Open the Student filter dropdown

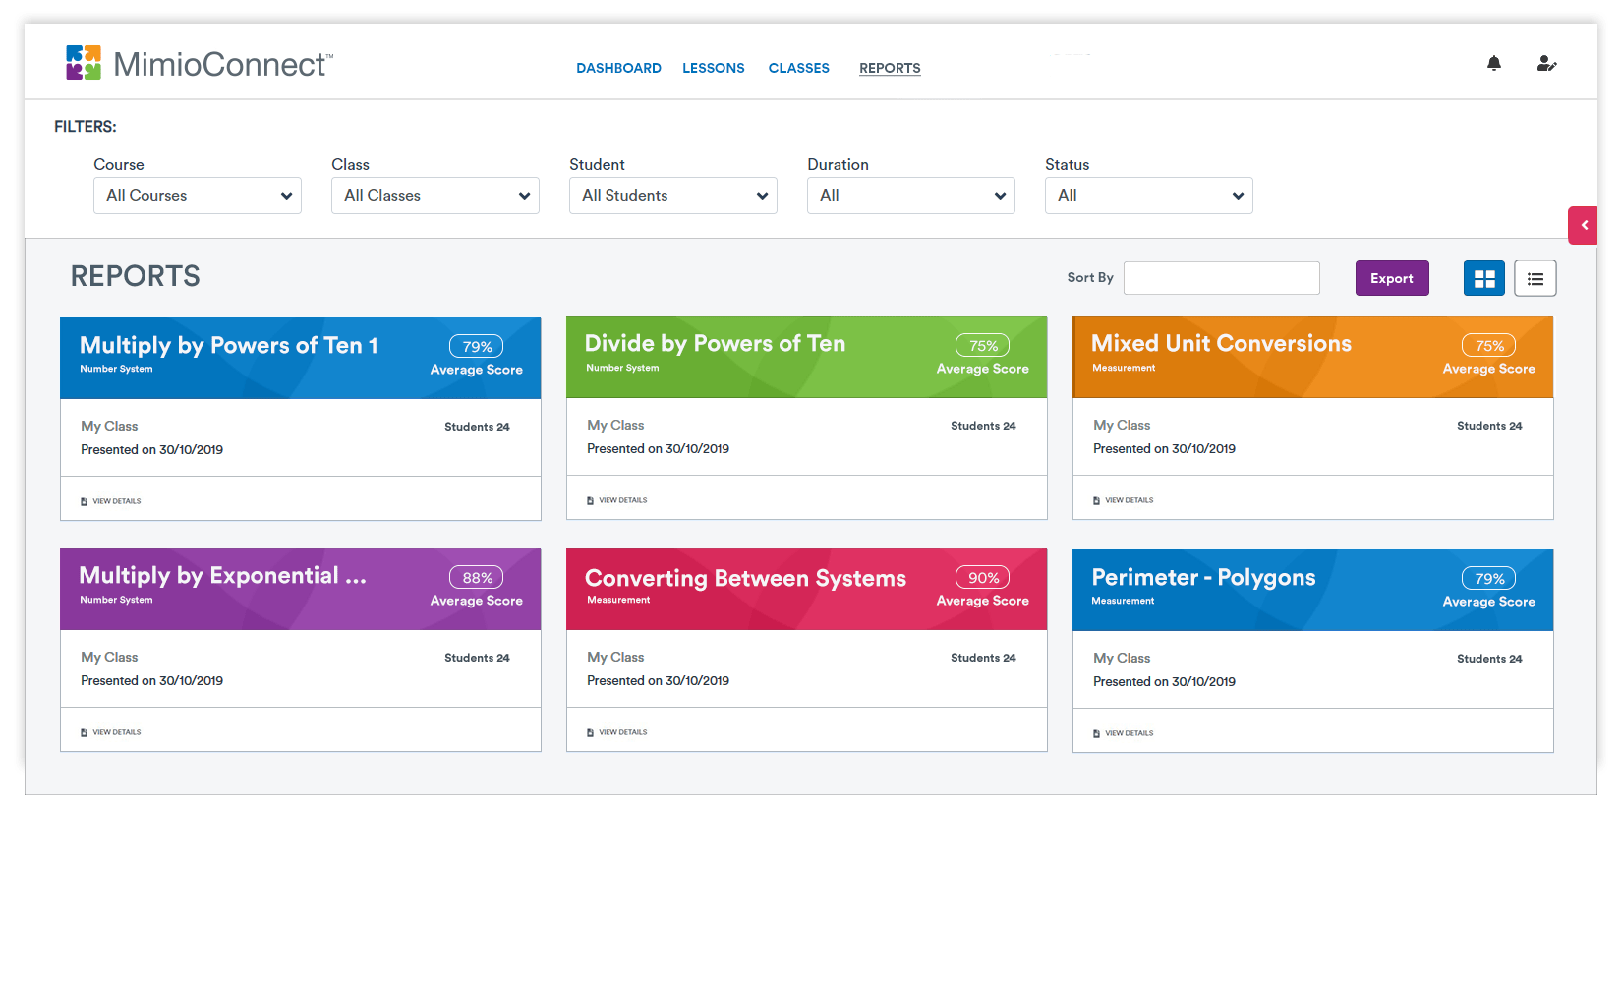pos(673,196)
